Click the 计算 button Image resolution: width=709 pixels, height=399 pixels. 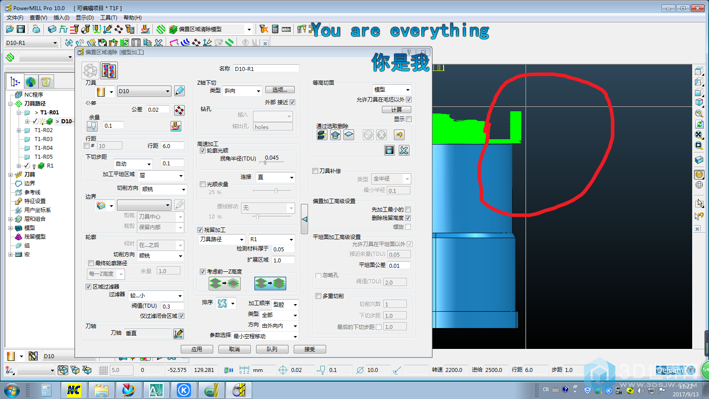point(397,110)
